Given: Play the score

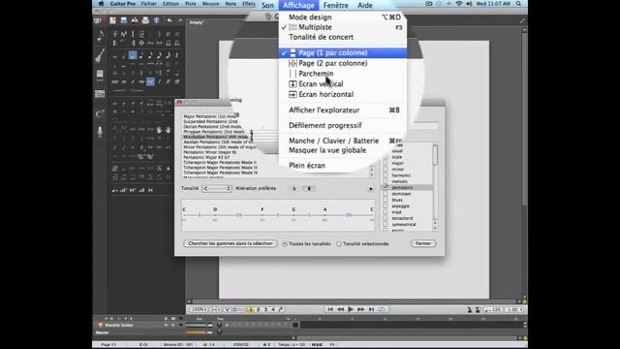Looking at the screenshot, I should click(x=351, y=309).
